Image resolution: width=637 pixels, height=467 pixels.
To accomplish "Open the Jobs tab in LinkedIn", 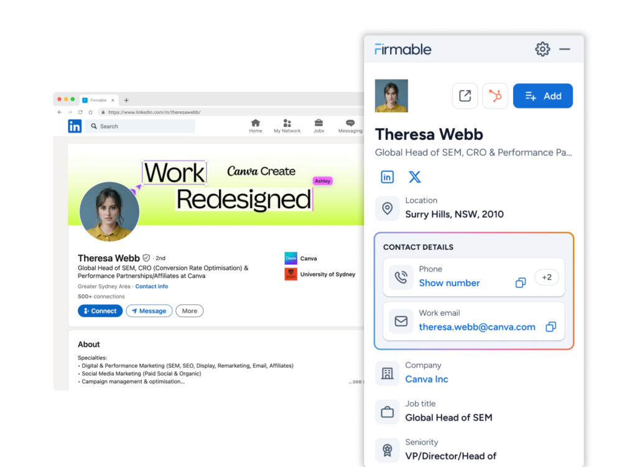I will tap(318, 126).
